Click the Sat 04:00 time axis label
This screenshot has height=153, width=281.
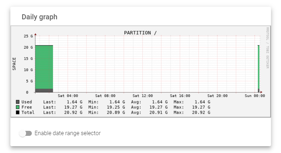click(68, 96)
